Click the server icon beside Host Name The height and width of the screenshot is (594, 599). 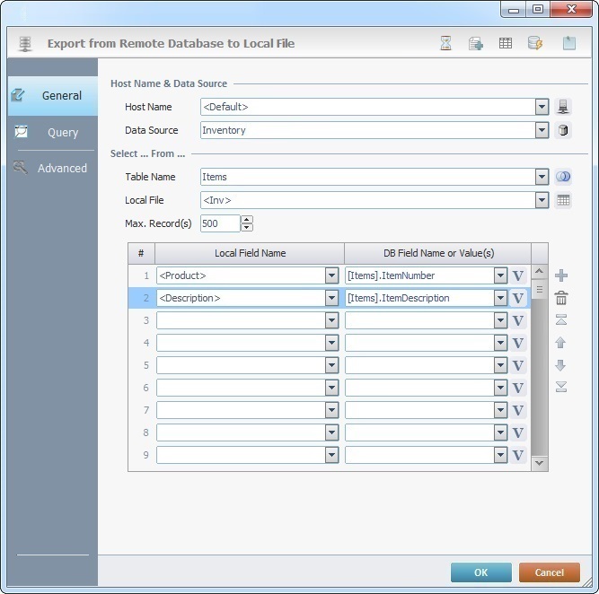563,107
